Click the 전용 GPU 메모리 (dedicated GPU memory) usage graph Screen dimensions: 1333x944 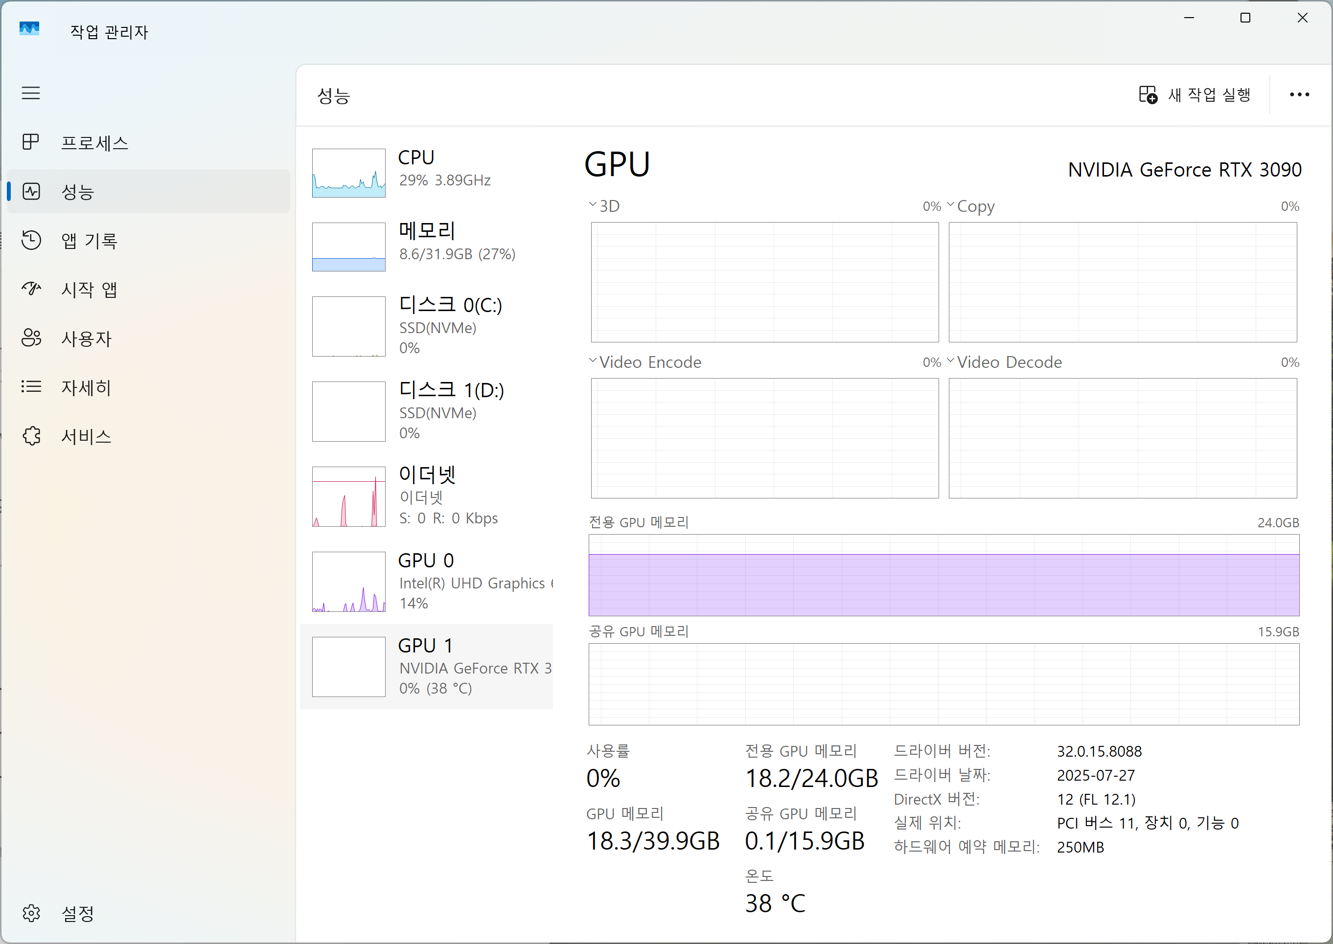[x=943, y=575]
